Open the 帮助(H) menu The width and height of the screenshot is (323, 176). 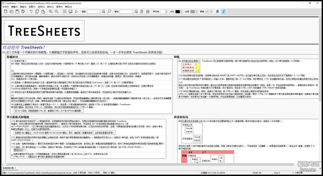point(68,7)
